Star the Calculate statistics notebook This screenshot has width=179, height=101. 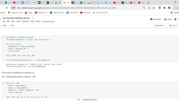click(33, 18)
